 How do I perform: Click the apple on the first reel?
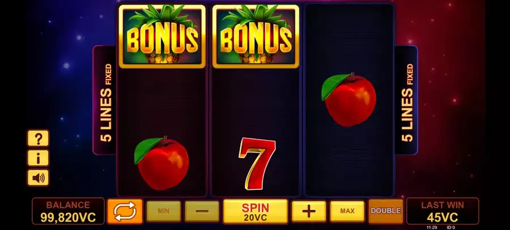161,163
